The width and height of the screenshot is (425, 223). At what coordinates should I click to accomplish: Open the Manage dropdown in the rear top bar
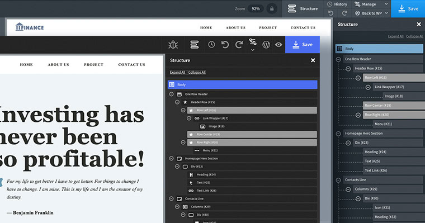click(386, 4)
